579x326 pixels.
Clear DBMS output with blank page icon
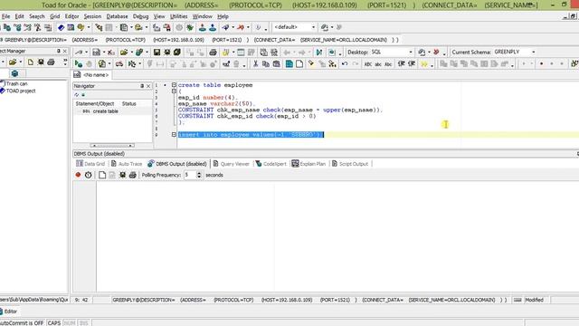coord(102,175)
